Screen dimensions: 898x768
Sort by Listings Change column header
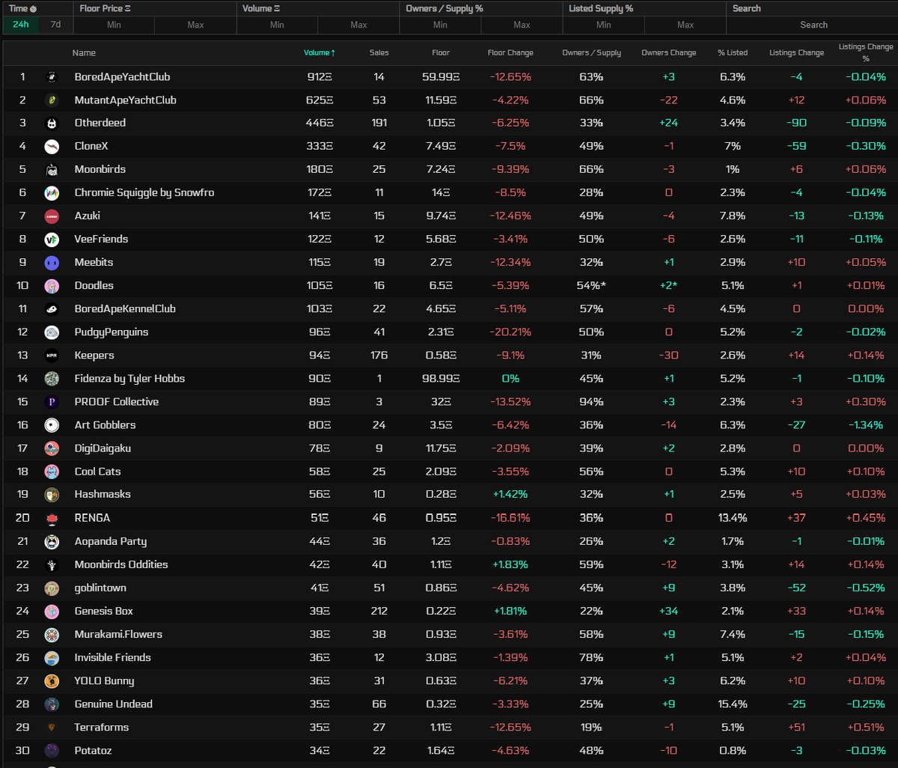pos(796,52)
